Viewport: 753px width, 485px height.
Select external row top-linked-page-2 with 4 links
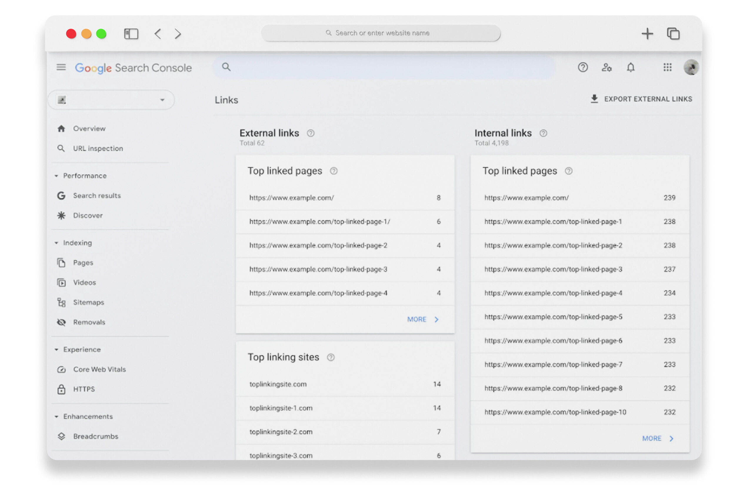345,246
